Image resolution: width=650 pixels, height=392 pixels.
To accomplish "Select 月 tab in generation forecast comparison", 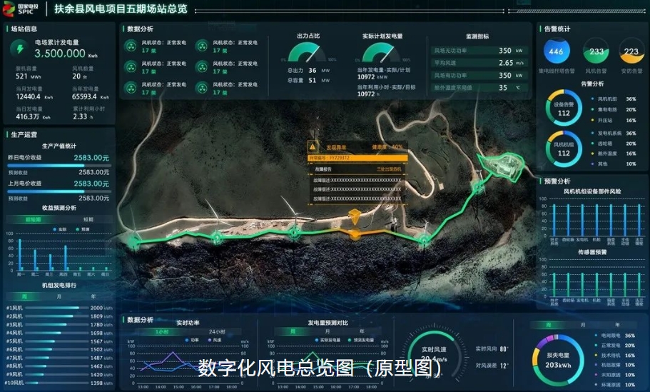I will [x=327, y=331].
